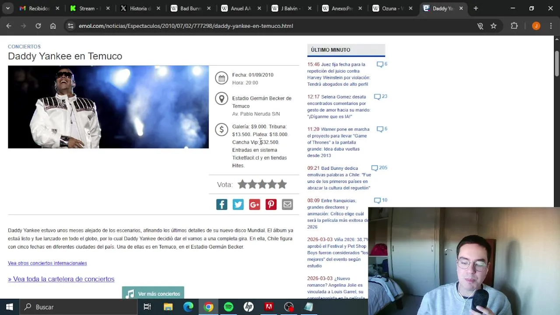Open comments bubble for Harvey Weinstein story
Screen dimensions: 560x315
coord(380,64)
